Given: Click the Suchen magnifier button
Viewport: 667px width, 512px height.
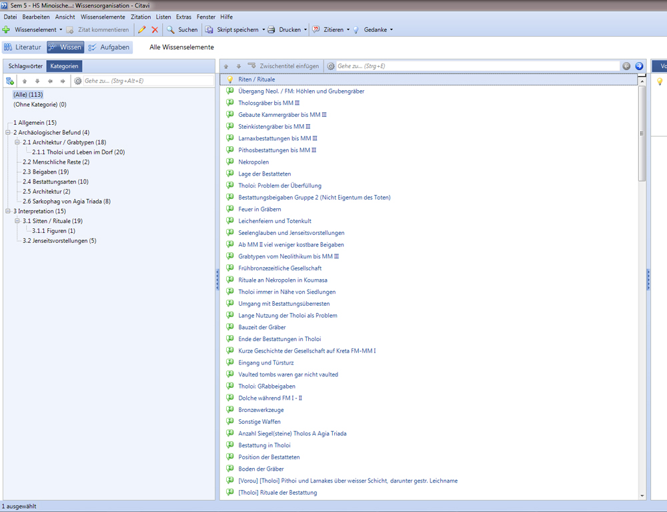Looking at the screenshot, I should click(182, 30).
